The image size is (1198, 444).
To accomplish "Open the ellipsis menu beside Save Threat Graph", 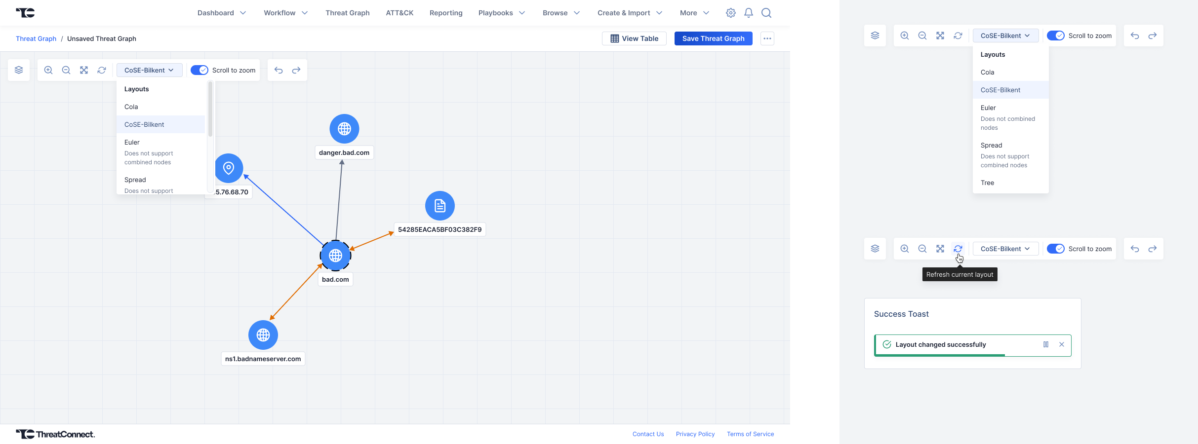I will (767, 38).
